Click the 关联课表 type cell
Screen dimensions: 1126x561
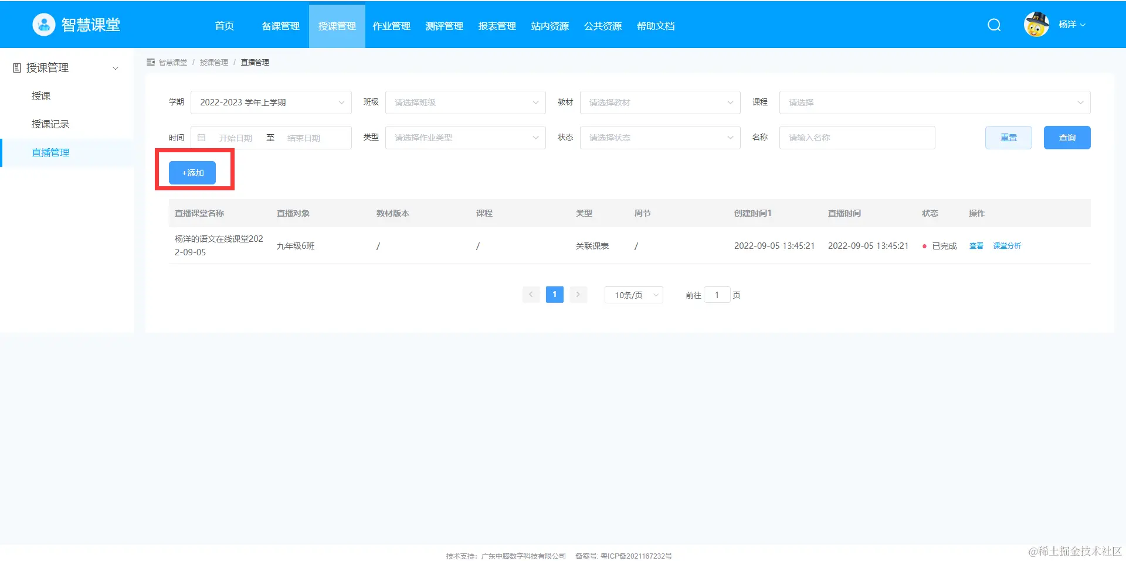(592, 246)
